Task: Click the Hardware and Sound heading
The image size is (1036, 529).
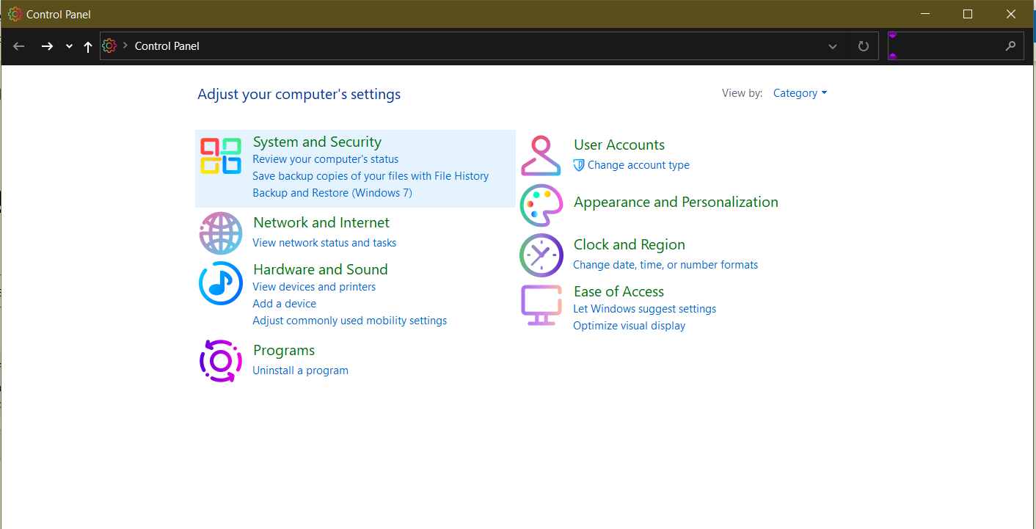Action: [x=321, y=269]
